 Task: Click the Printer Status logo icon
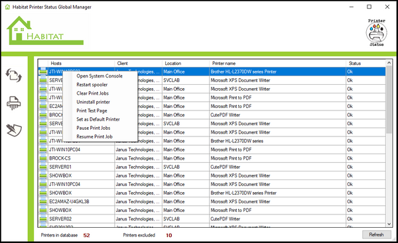[376, 32]
